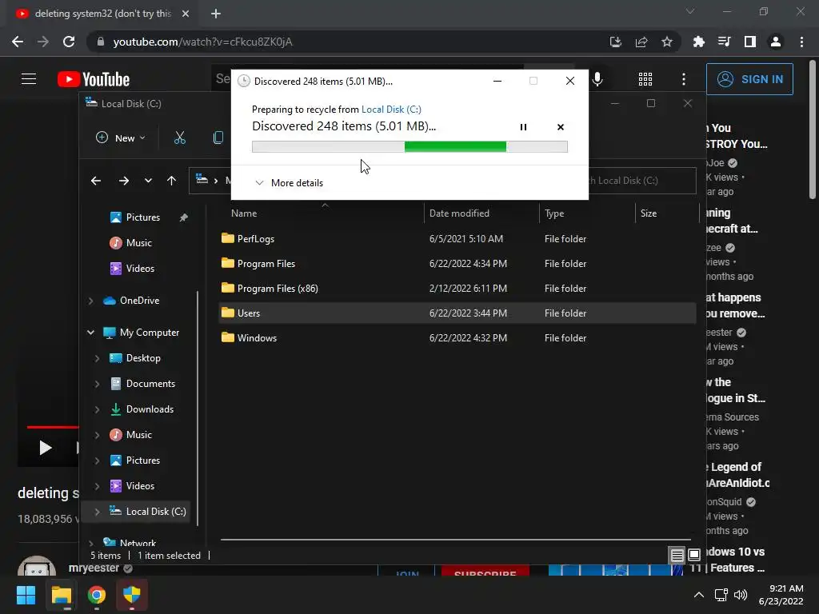Viewport: 819px width, 614px height.
Task: Go up one folder level
Action: tap(171, 181)
